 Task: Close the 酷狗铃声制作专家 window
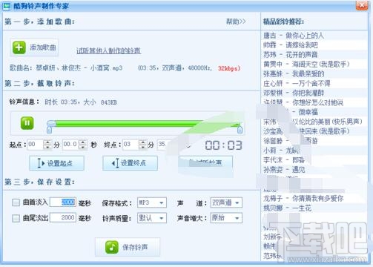click(x=362, y=5)
